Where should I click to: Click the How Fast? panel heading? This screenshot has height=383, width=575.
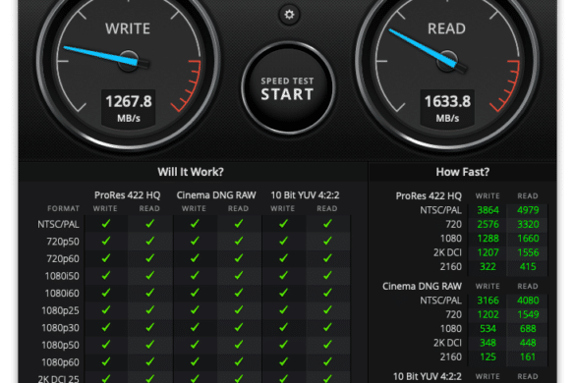coord(462,172)
